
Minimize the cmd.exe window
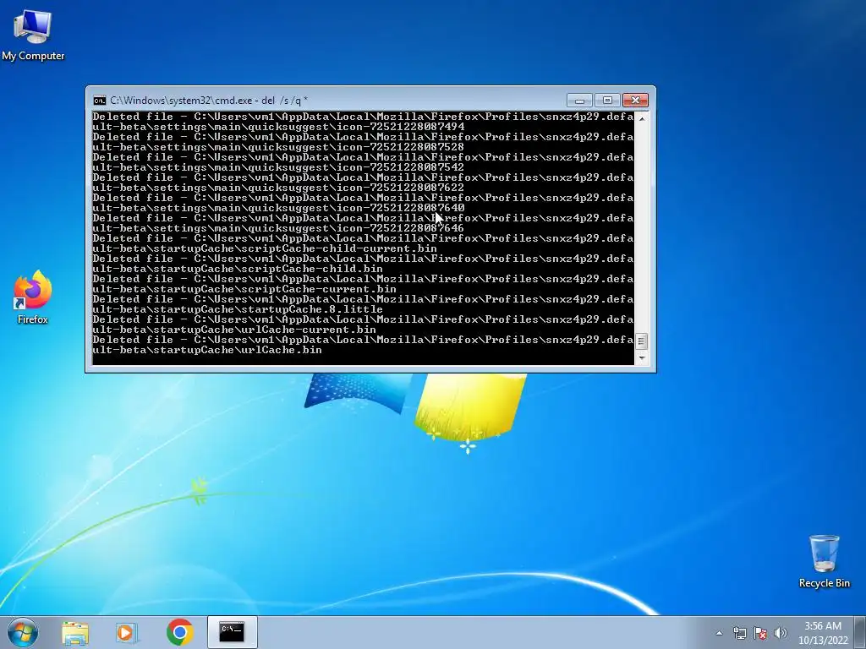579,101
